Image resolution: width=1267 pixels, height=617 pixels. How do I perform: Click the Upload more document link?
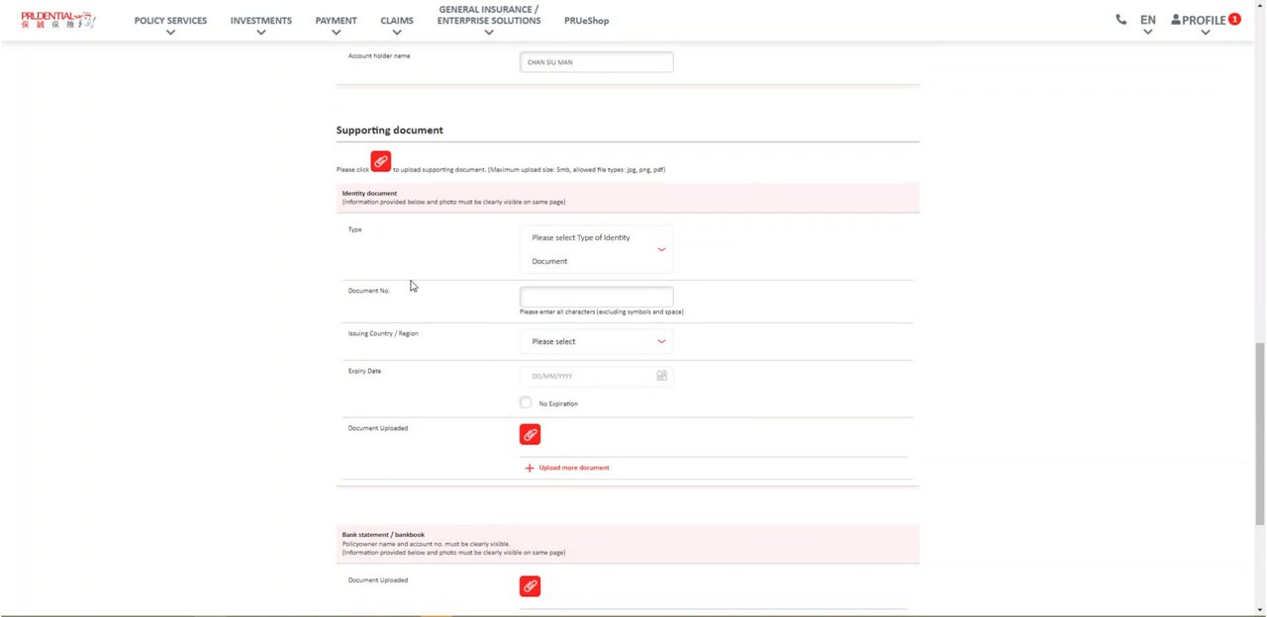tap(573, 468)
